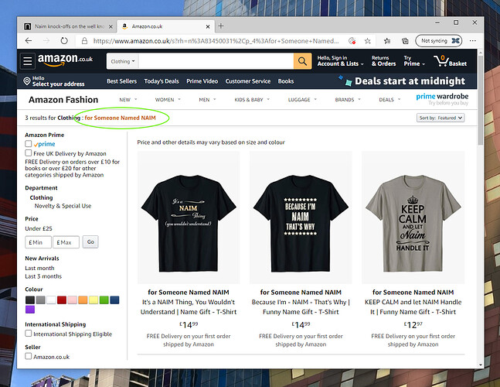Open the shopping Basket icon
The height and width of the screenshot is (387, 500).
451,60
